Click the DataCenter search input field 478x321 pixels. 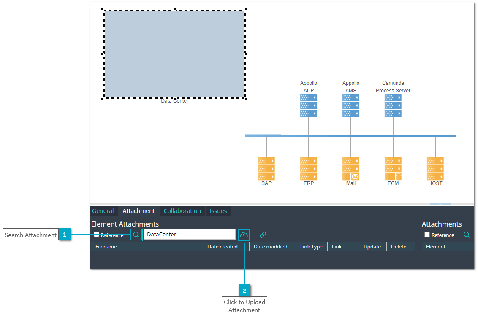(x=190, y=234)
